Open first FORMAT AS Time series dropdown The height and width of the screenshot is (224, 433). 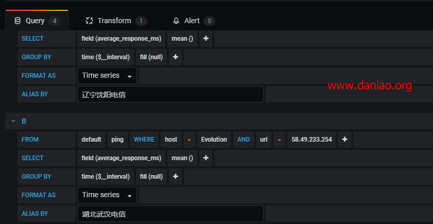107,76
